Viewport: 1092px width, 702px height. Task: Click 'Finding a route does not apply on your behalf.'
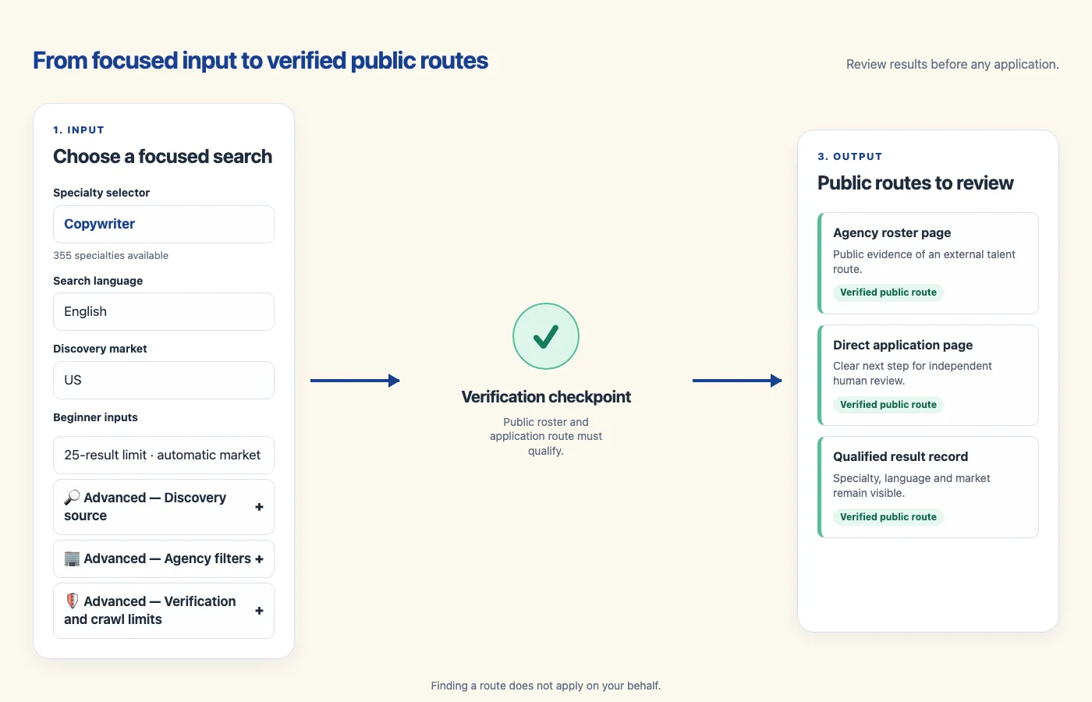546,686
